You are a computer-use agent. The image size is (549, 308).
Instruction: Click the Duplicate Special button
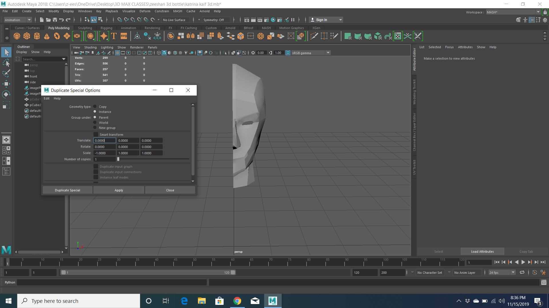click(x=67, y=190)
